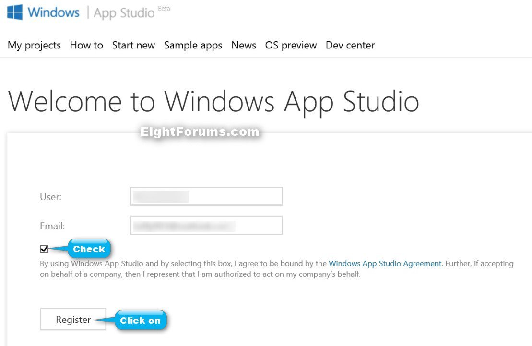The image size is (532, 346).
Task: Open the How to page
Action: coord(86,45)
